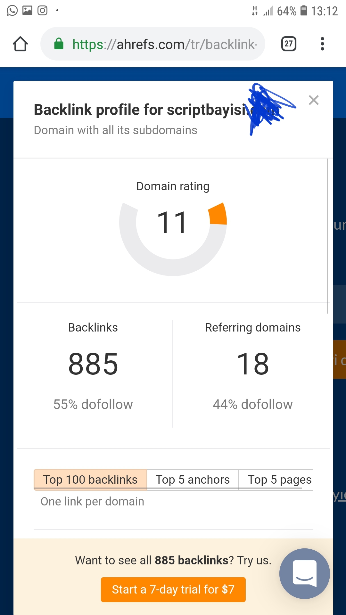
Task: Tap the WhatsApp notification icon
Action: tap(12, 11)
